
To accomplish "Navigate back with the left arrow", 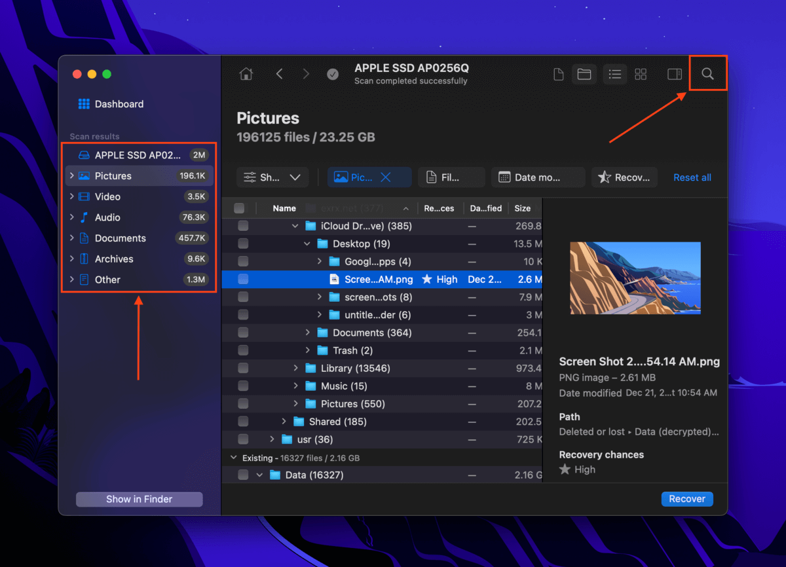I will (x=280, y=74).
